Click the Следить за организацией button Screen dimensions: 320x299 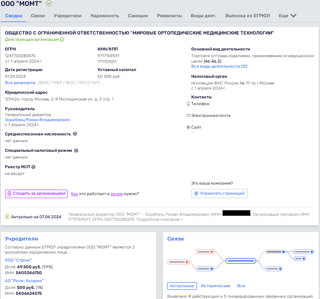coord(36,193)
